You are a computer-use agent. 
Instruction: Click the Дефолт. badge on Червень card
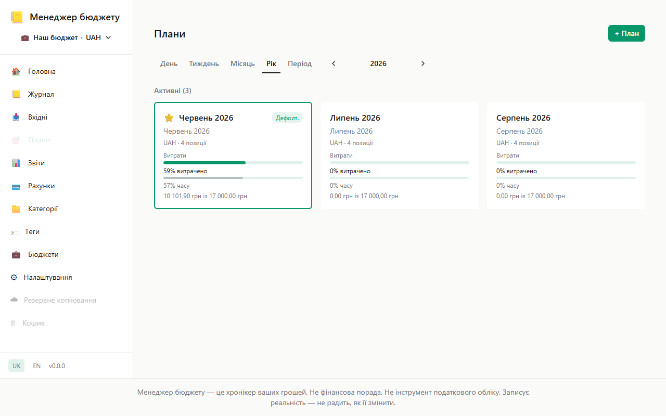[287, 118]
